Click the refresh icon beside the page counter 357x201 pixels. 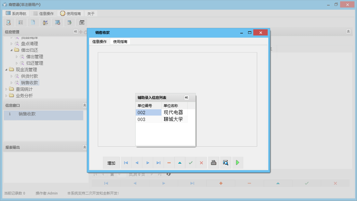pyautogui.click(x=168, y=174)
